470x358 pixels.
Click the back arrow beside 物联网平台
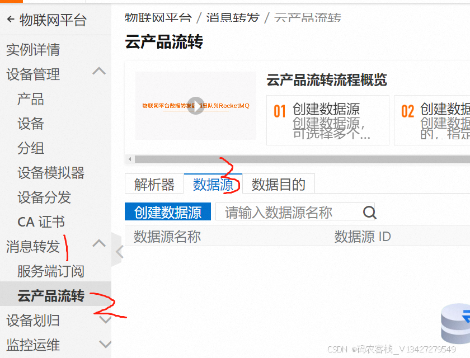pyautogui.click(x=11, y=20)
